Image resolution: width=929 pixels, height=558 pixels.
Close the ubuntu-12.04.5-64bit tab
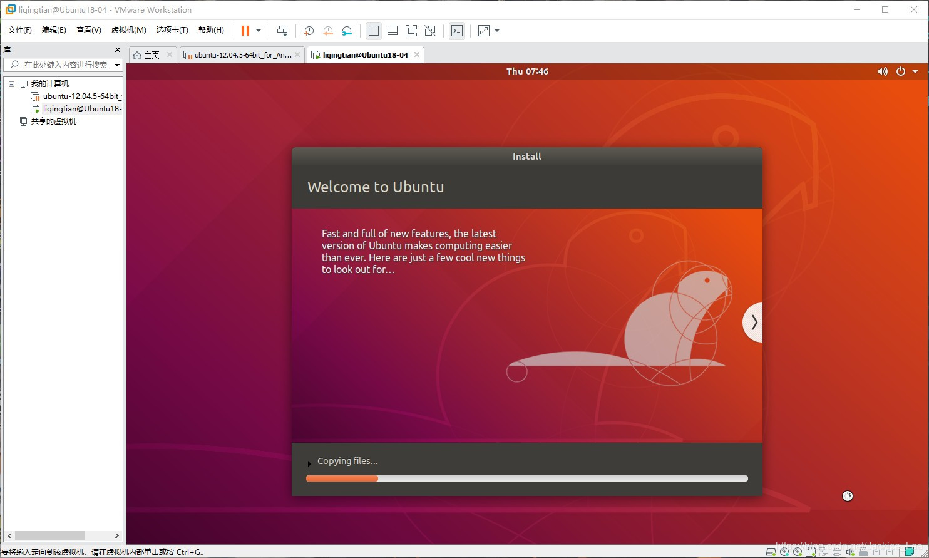tap(297, 55)
